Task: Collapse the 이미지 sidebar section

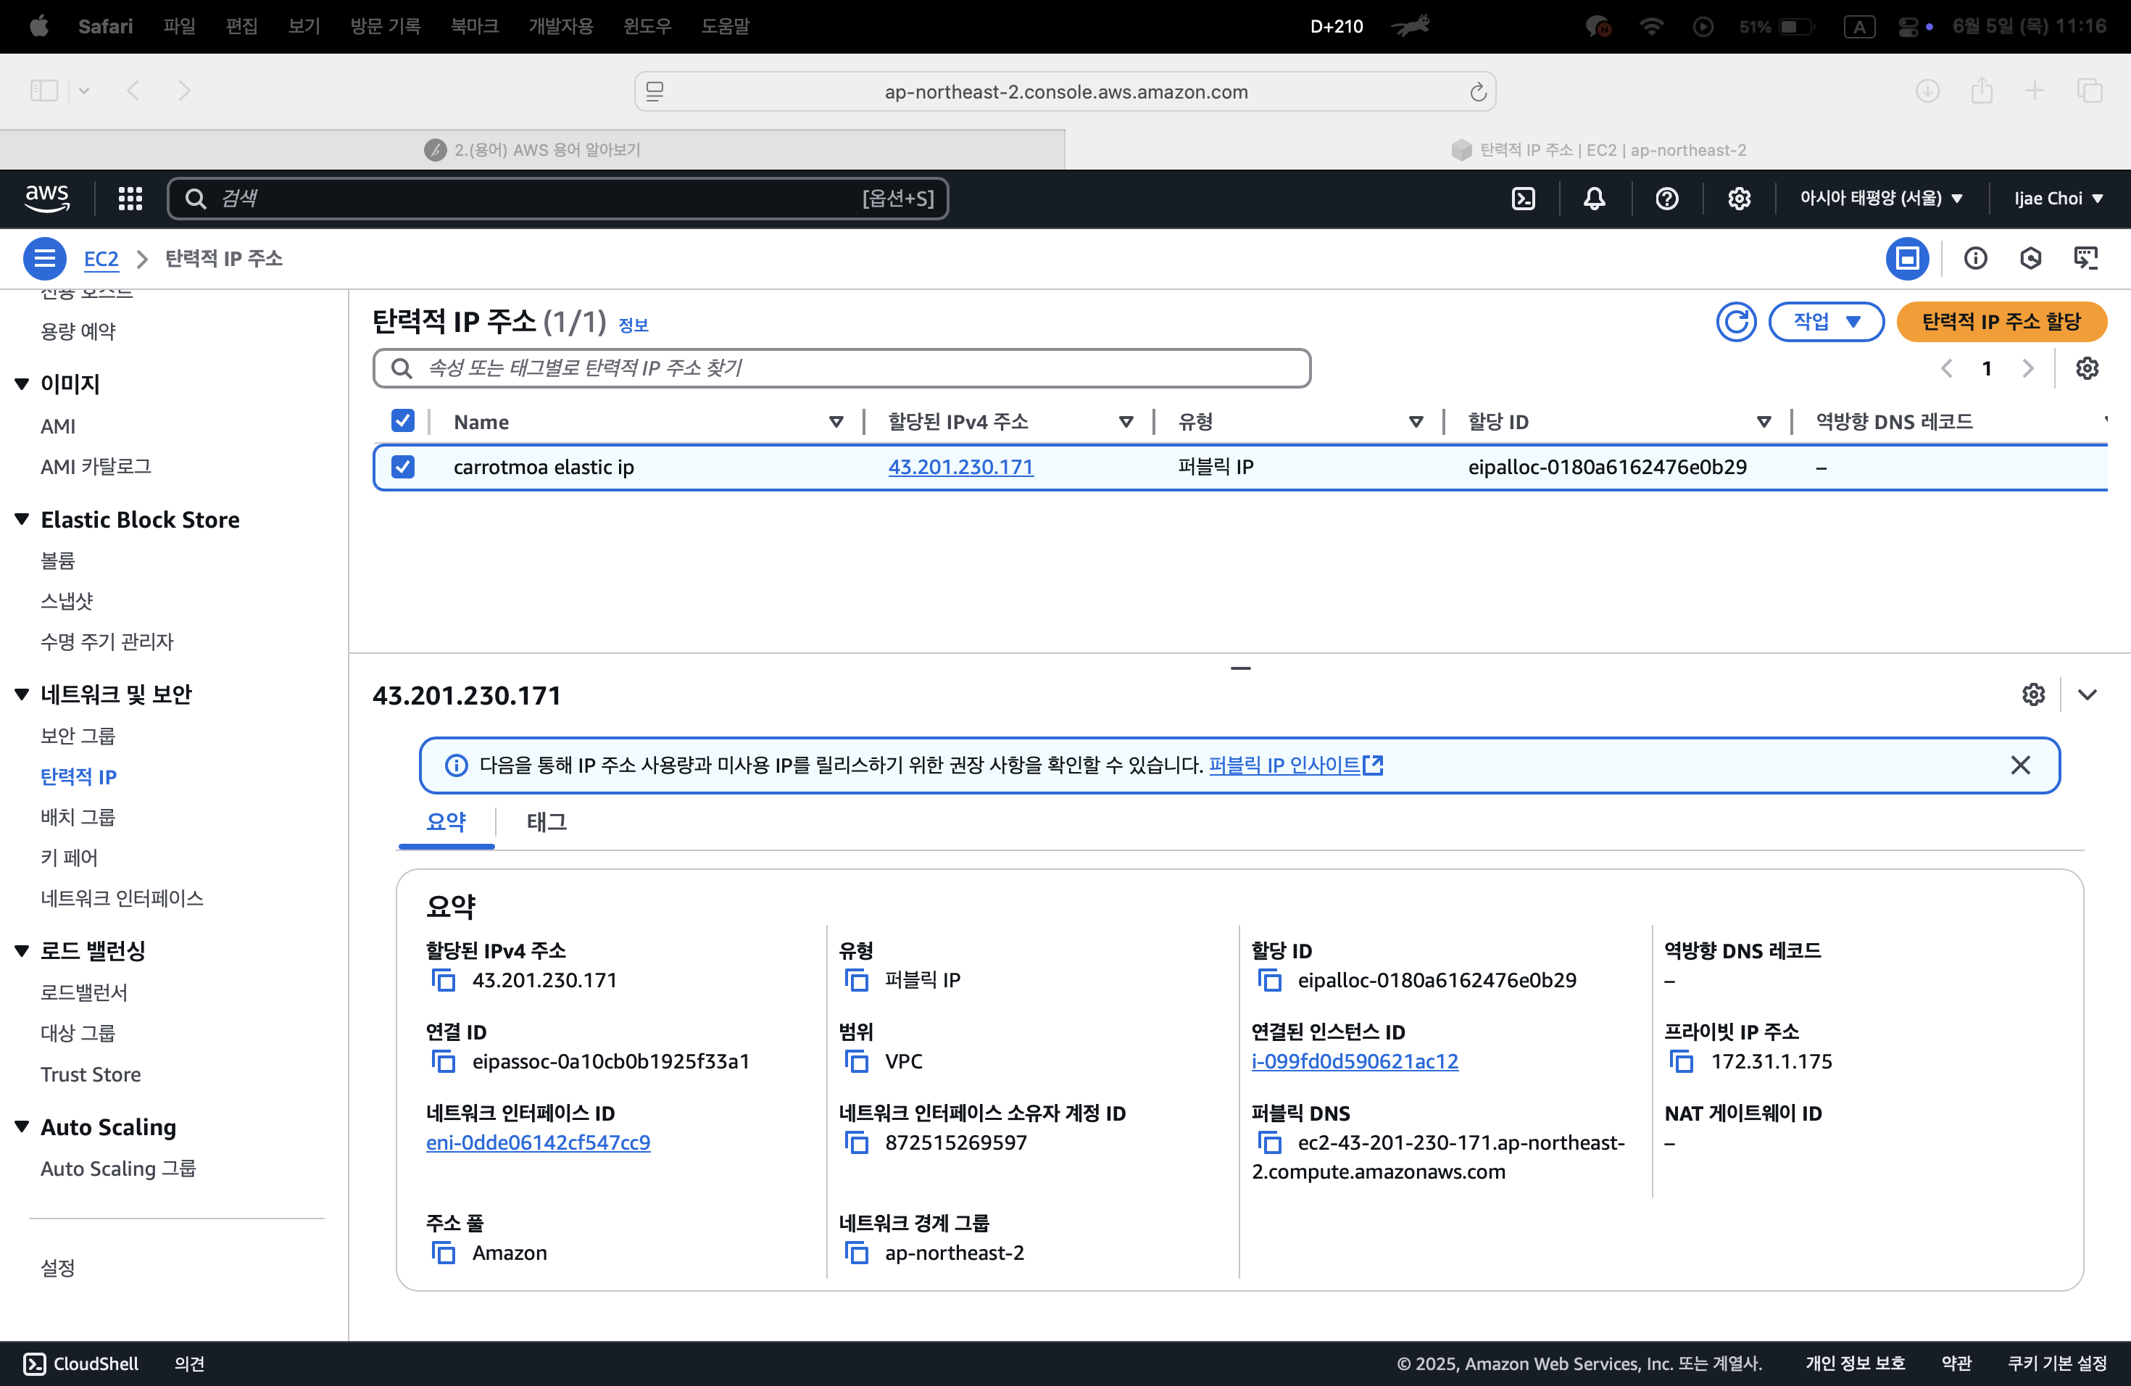Action: point(22,384)
